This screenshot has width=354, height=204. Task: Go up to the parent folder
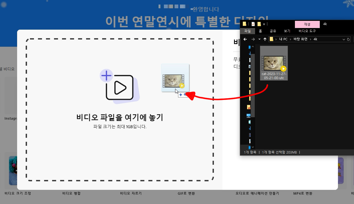(265, 39)
